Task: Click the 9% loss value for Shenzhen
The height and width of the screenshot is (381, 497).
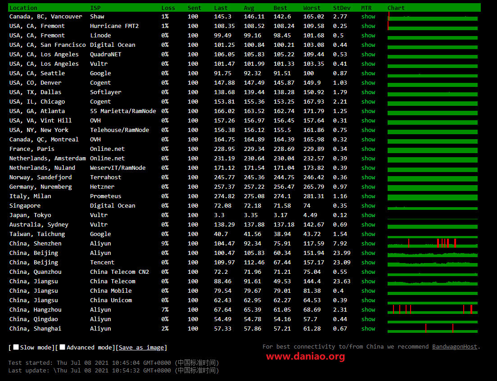Action: coord(165,244)
